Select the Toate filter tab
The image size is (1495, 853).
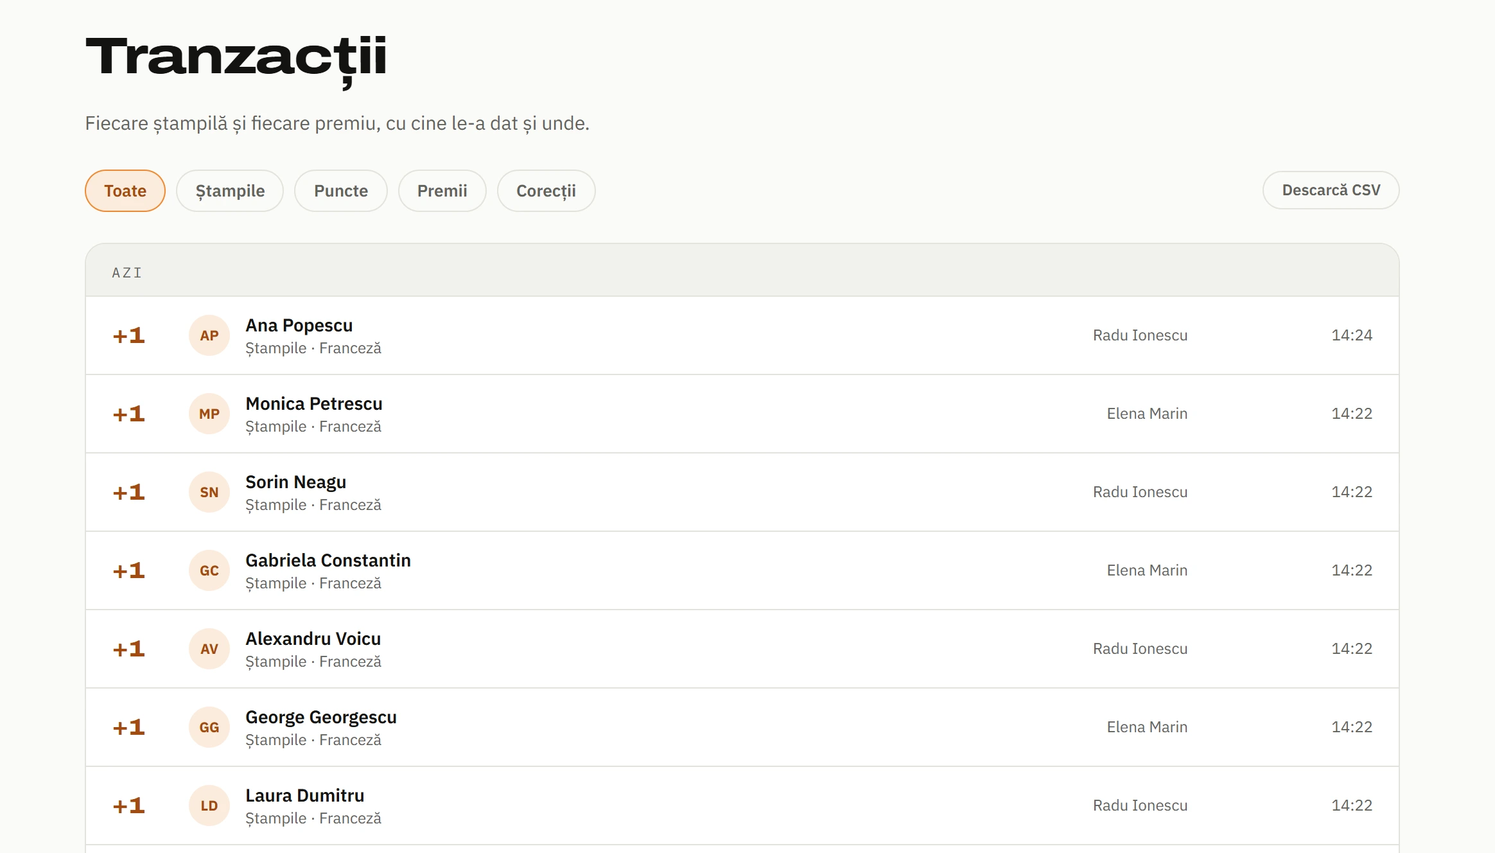point(125,191)
